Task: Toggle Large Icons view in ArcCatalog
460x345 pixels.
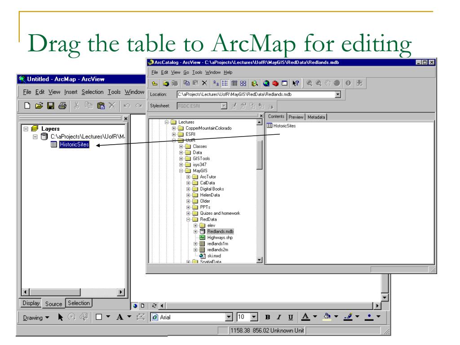Action: (x=216, y=83)
